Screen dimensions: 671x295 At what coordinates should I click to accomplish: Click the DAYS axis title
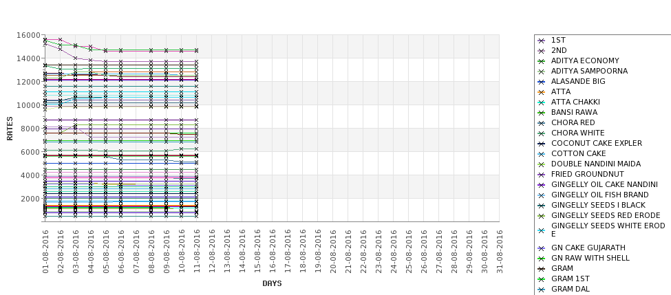pyautogui.click(x=272, y=283)
